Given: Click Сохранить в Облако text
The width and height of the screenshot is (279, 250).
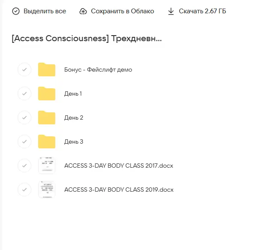Looking at the screenshot, I should click(x=123, y=11).
